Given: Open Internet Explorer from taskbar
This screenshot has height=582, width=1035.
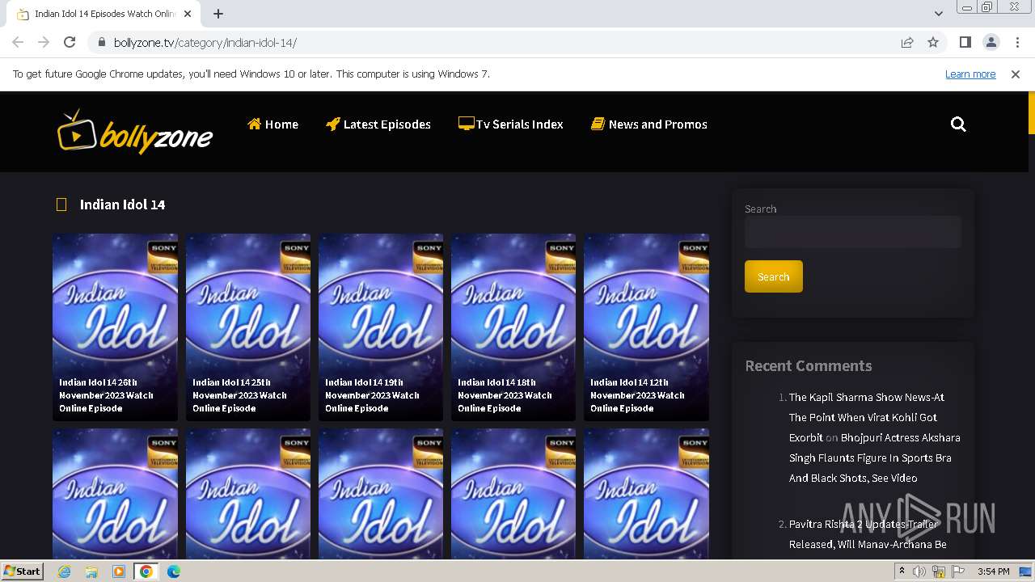Looking at the screenshot, I should pyautogui.click(x=65, y=571).
